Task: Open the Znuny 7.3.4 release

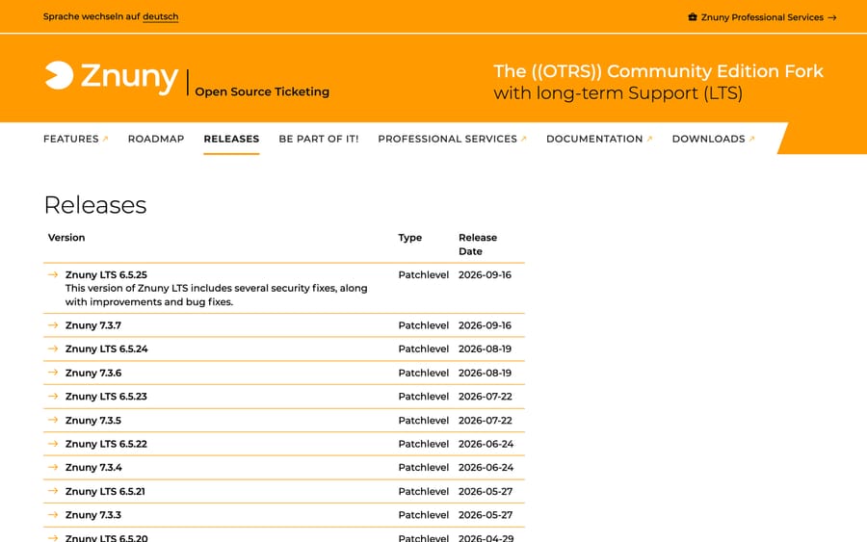Action: [93, 468]
